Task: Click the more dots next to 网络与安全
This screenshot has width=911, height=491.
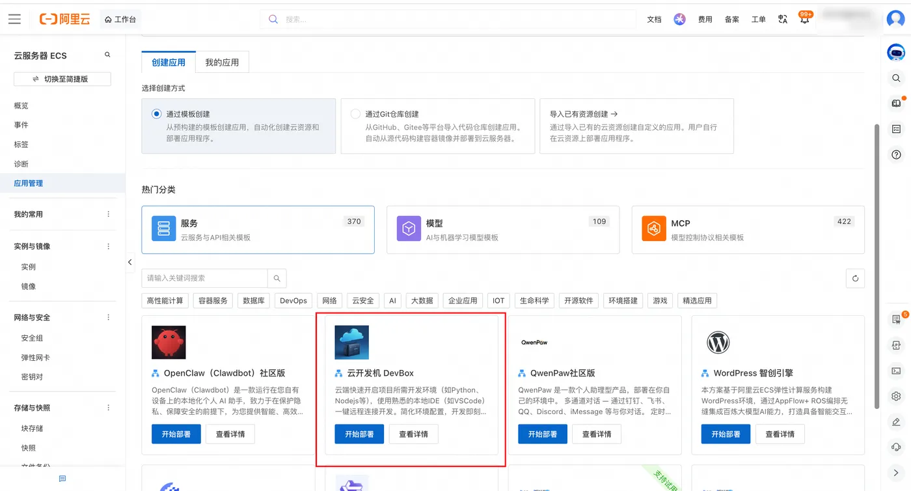Action: click(x=108, y=318)
